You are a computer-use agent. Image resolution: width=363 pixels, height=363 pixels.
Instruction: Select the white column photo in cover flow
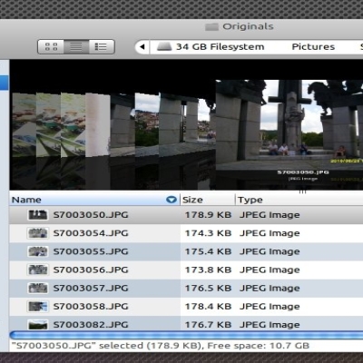click(x=97, y=124)
